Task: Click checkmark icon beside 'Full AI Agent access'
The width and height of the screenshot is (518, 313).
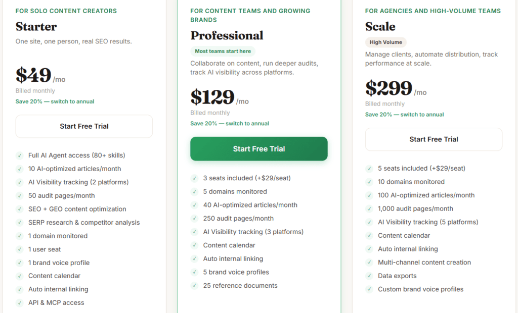Action: 19,155
